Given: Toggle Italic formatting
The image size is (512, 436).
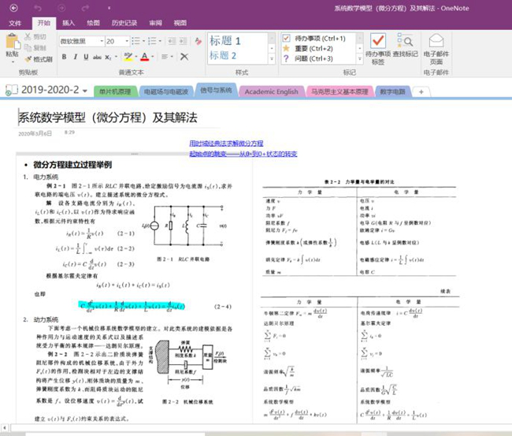Looking at the screenshot, I should [x=76, y=57].
